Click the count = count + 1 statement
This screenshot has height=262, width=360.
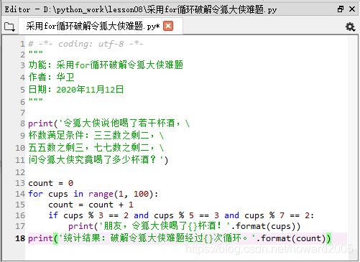[91, 205]
